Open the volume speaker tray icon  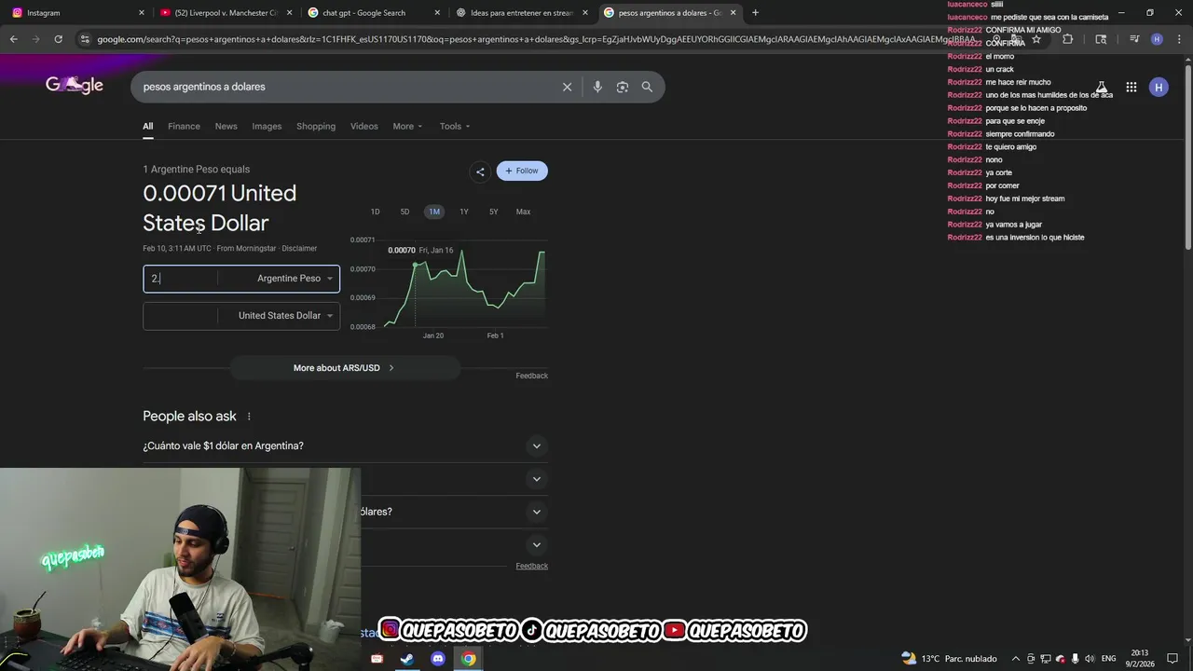pyautogui.click(x=1090, y=659)
